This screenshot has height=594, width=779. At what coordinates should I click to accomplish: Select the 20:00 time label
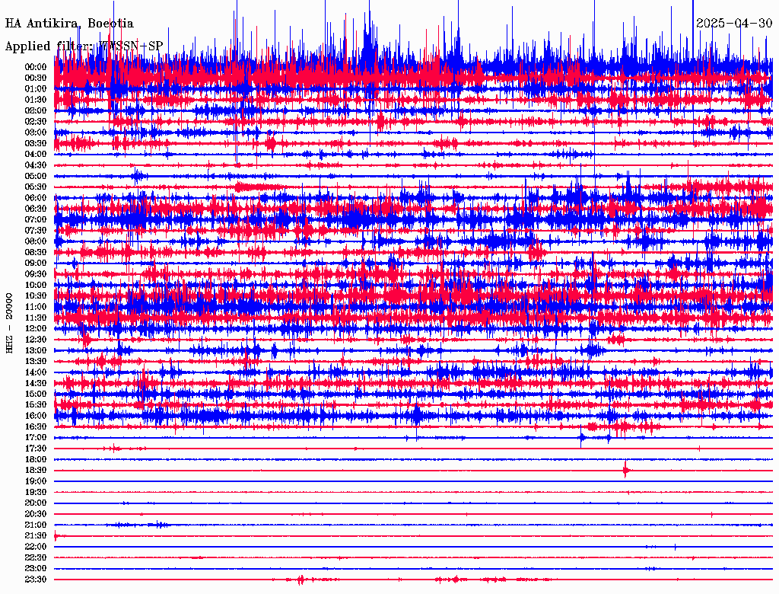point(36,503)
